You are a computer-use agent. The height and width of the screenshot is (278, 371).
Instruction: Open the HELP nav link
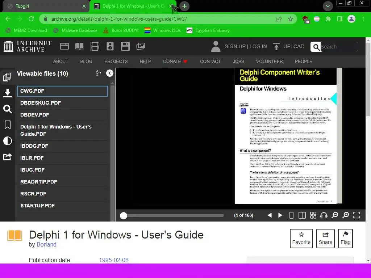click(x=145, y=62)
